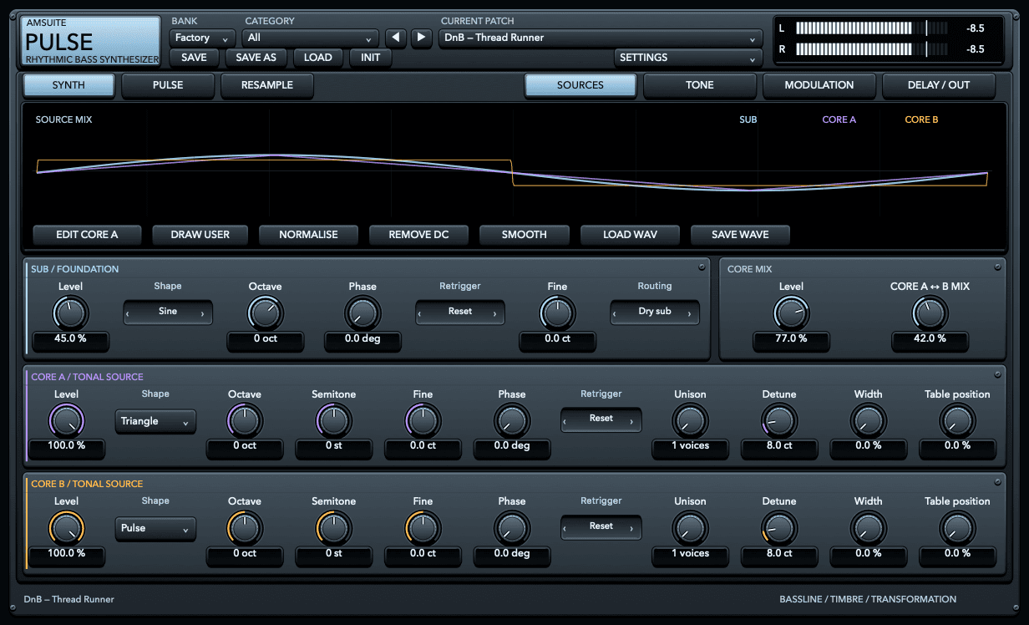Click the Load WAV button
1029x625 pixels.
(630, 235)
